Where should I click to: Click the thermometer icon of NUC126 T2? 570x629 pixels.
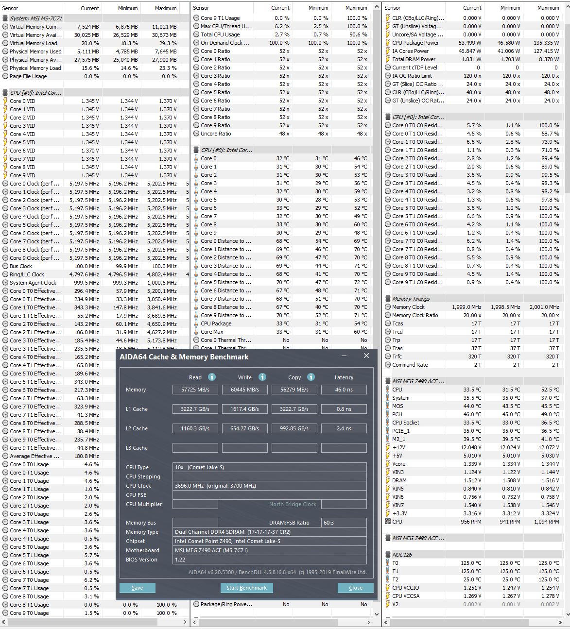pyautogui.click(x=388, y=579)
